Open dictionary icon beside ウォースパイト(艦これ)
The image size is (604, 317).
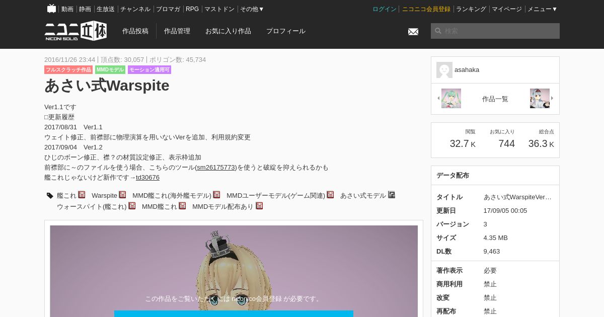coord(132,206)
